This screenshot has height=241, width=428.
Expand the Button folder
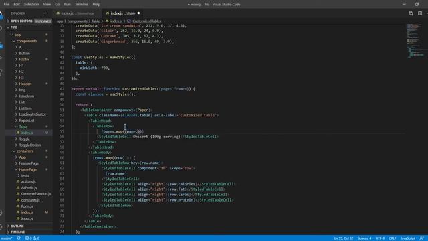(x=25, y=54)
